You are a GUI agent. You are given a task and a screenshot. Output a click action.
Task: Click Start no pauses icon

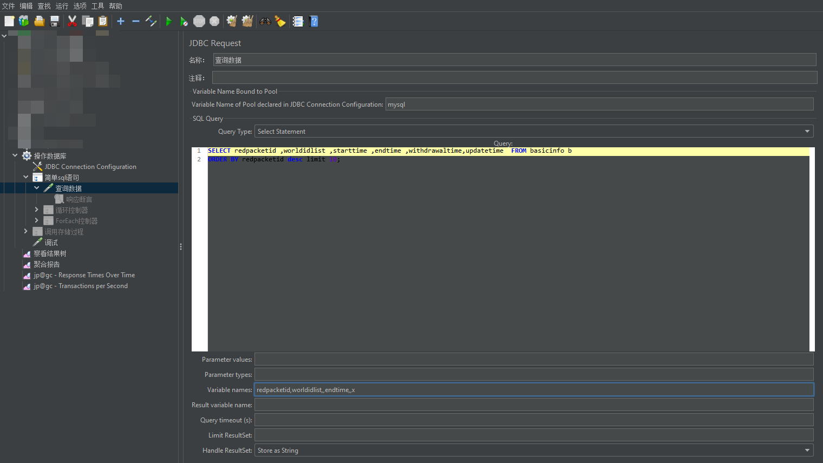(184, 21)
